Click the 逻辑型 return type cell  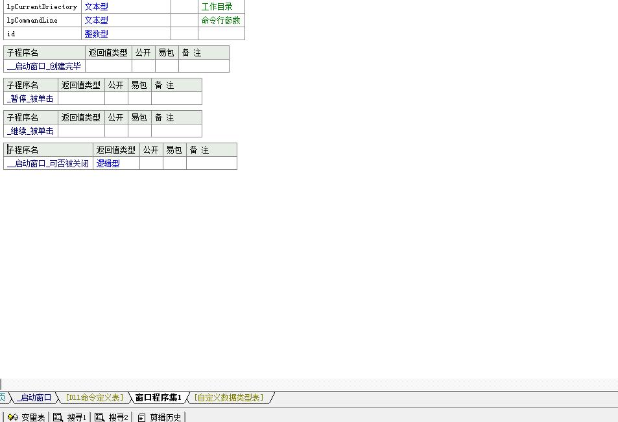(116, 163)
